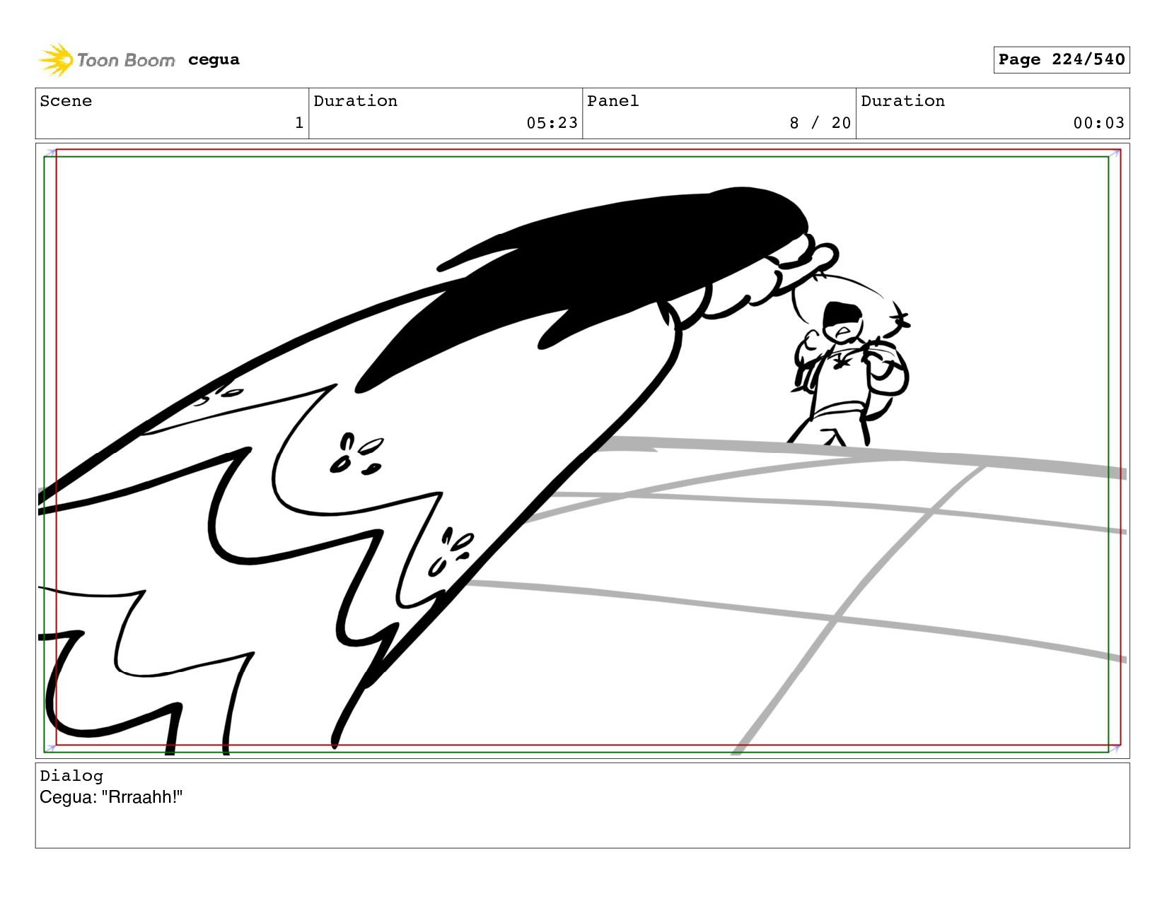Select the project title "cegua"
Screen dimensions: 1167x901
pos(214,60)
